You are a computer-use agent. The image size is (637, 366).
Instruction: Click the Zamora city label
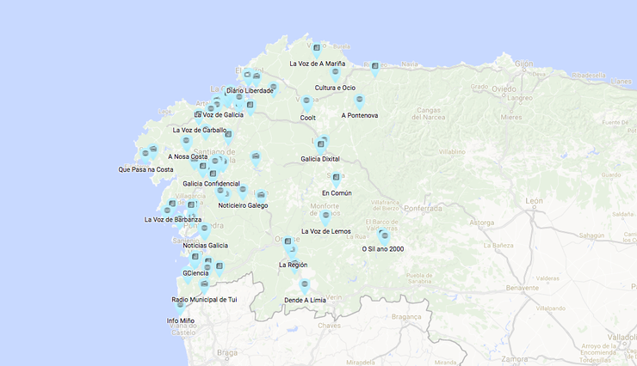(x=514, y=359)
